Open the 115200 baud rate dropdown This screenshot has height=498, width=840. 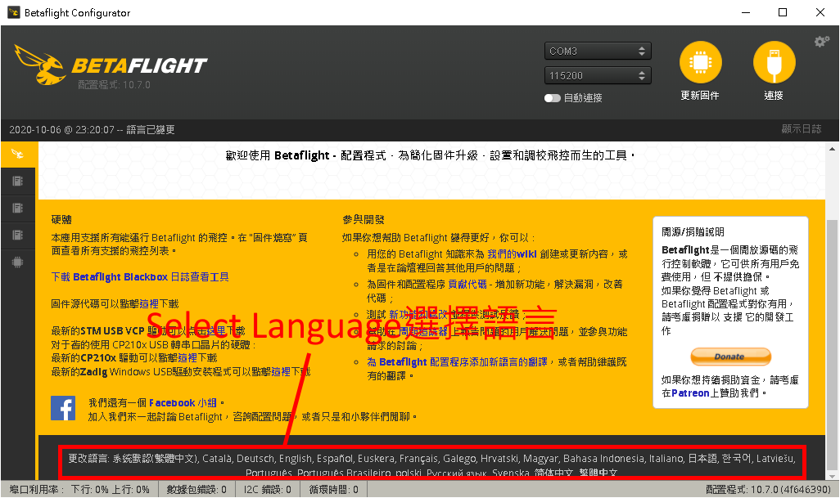pos(598,75)
